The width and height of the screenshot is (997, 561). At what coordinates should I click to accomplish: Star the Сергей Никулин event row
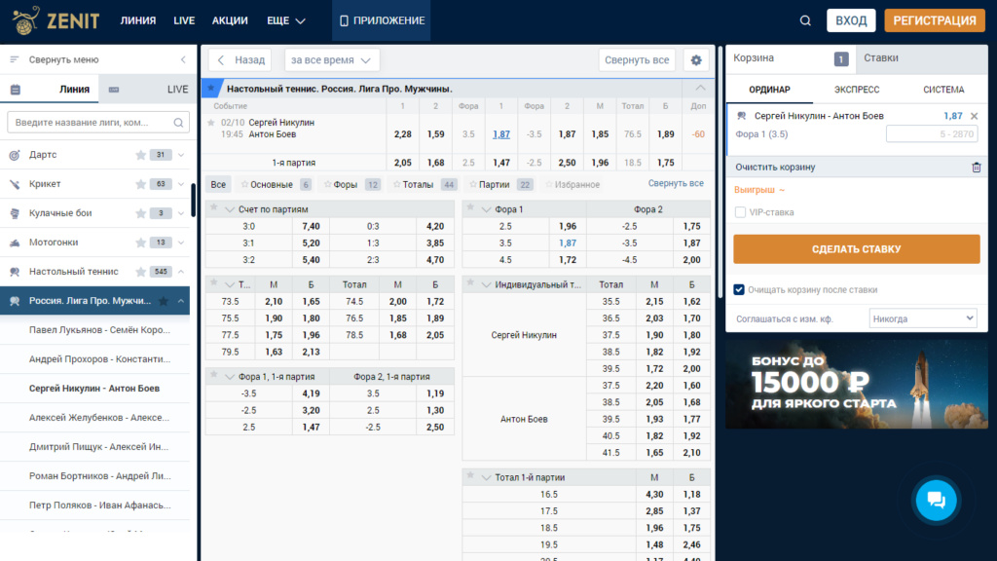pos(211,122)
